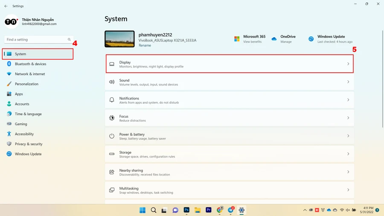384x216 pixels.
Task: Click the Microsoft 365 logo icon
Action: point(237,39)
